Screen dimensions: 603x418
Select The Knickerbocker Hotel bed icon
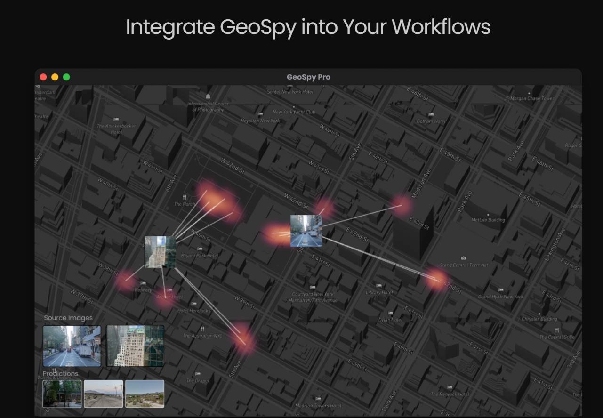coord(116,120)
